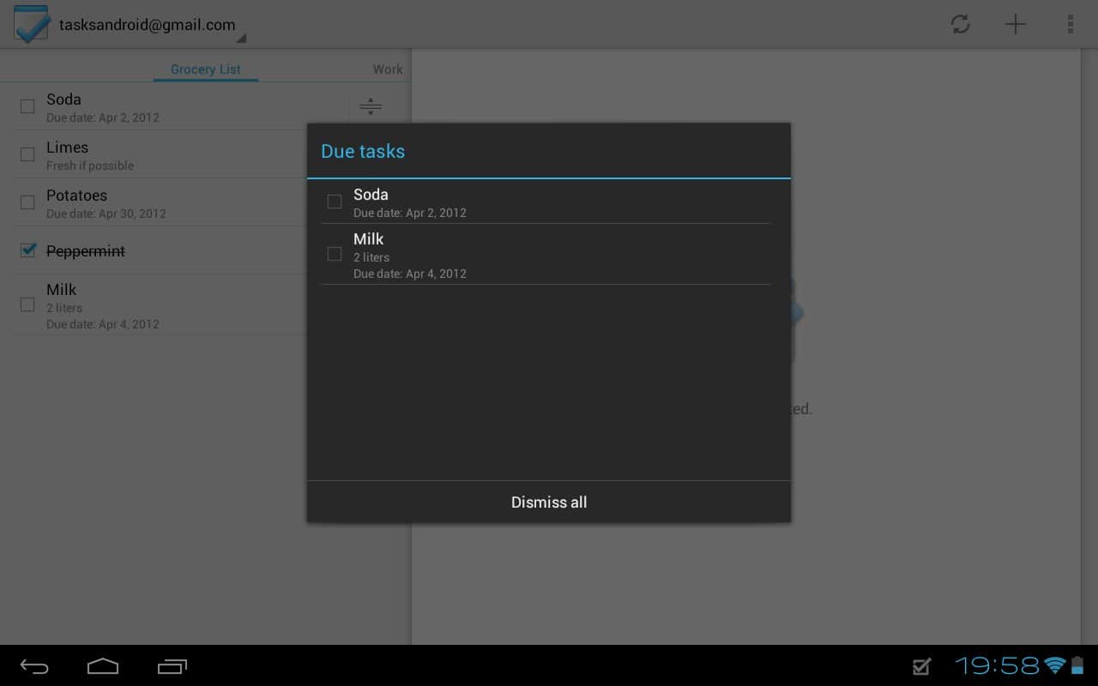Screen dimensions: 1098x686
Task: Check the Soda checkbox in Due tasks dialog
Action: [335, 202]
